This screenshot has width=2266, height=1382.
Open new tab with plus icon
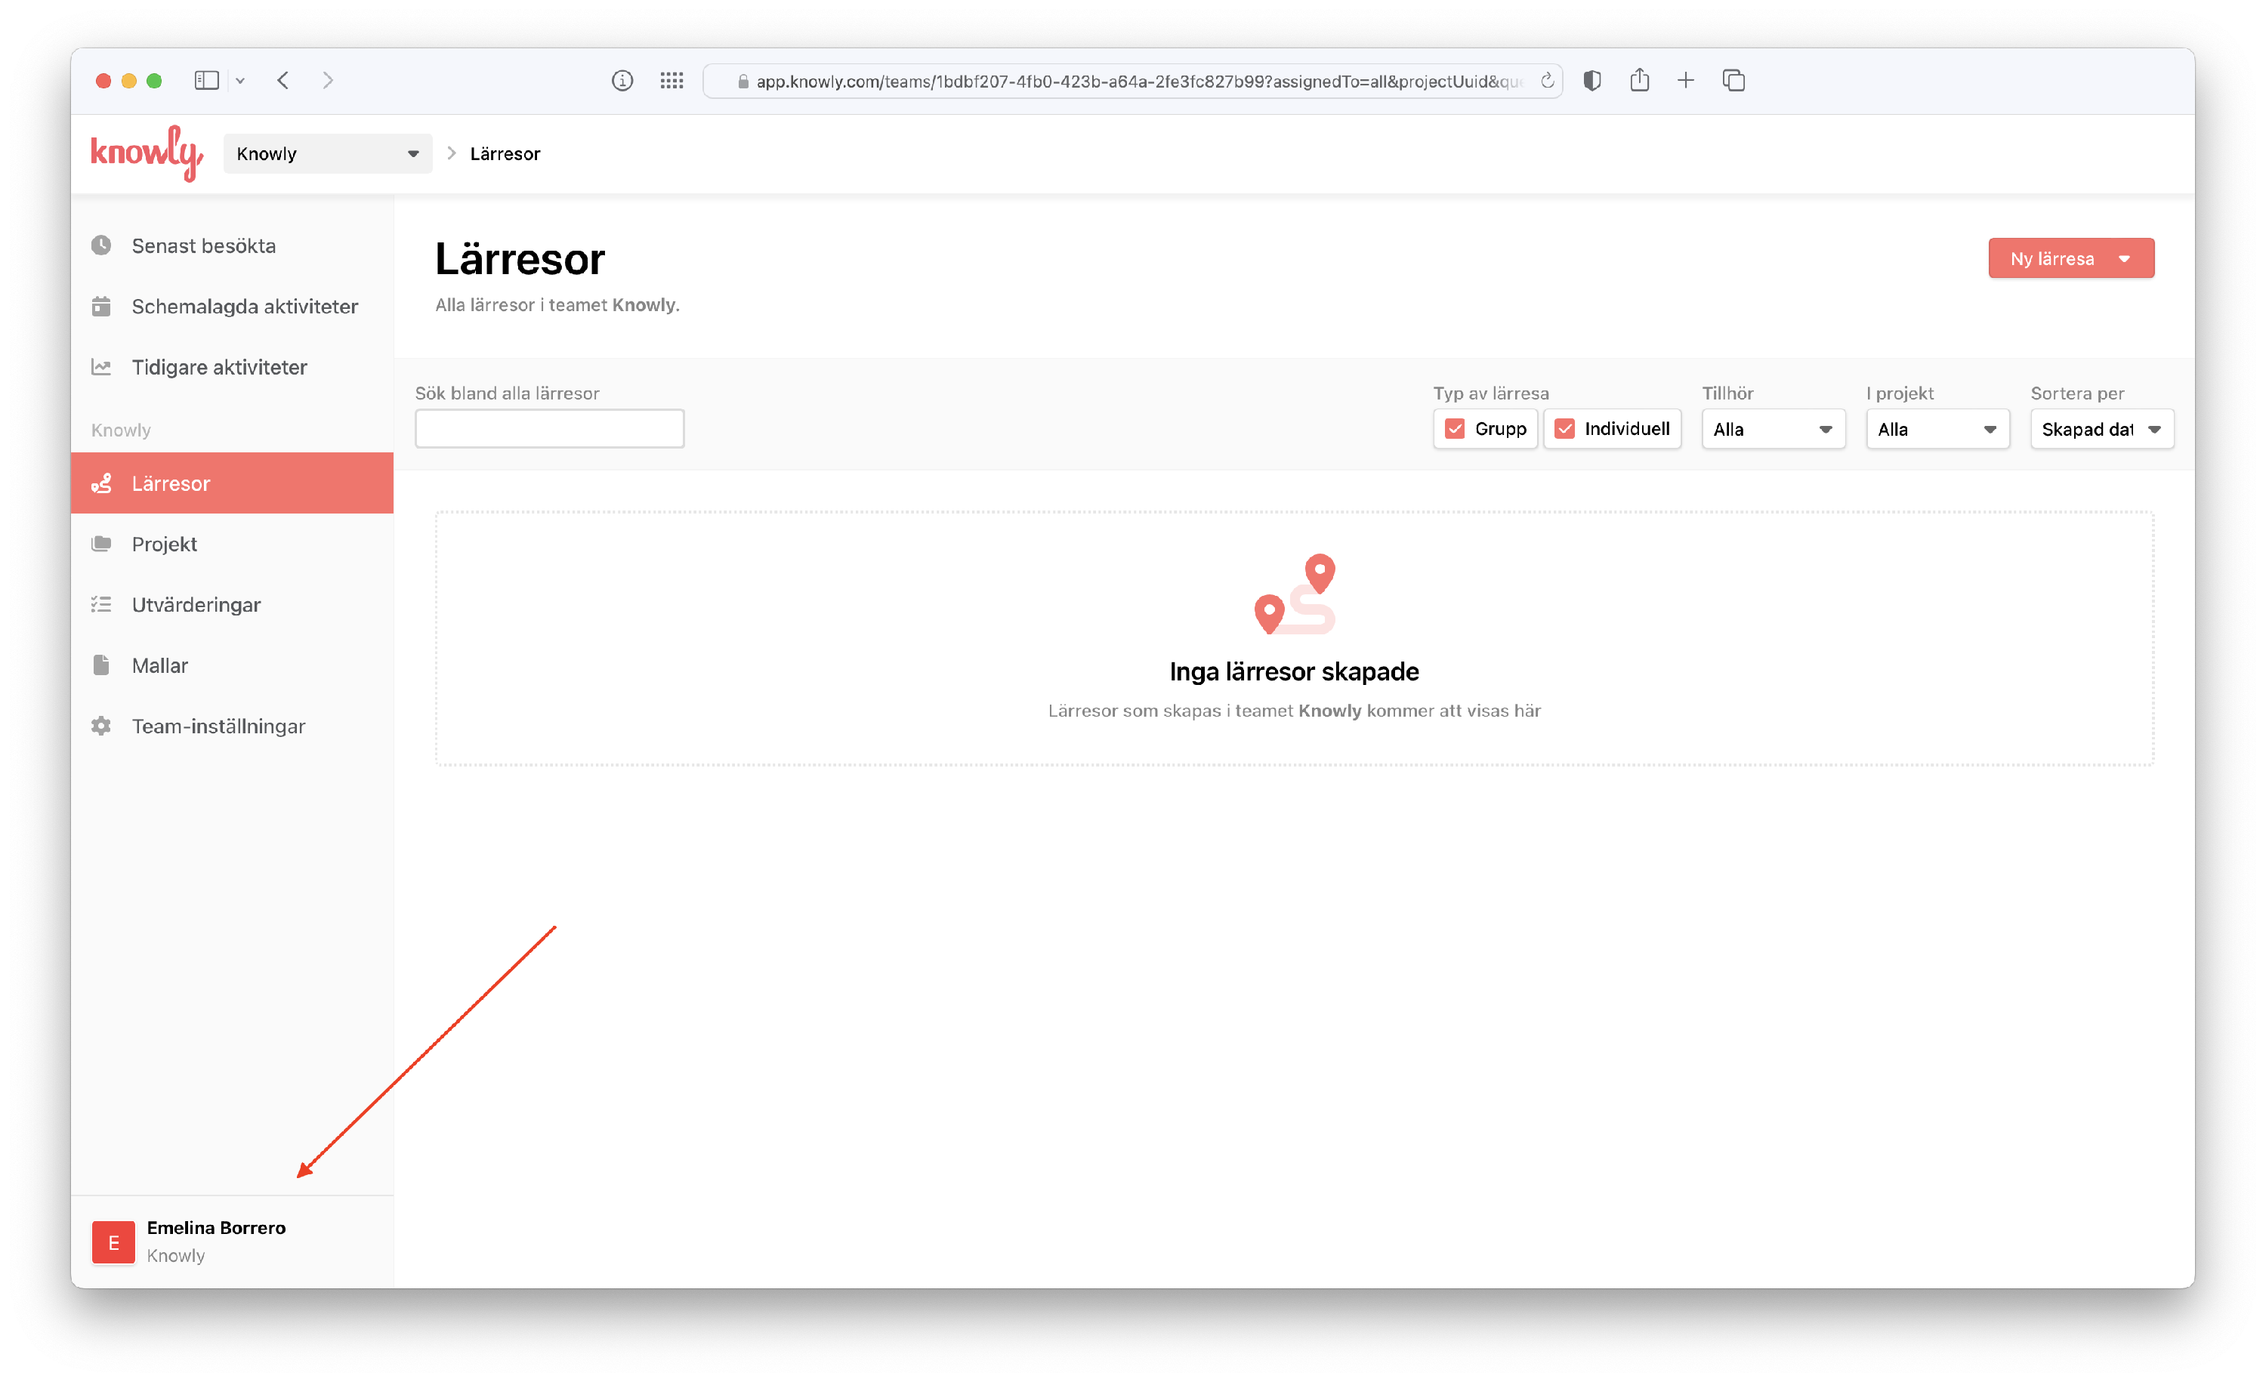1685,81
